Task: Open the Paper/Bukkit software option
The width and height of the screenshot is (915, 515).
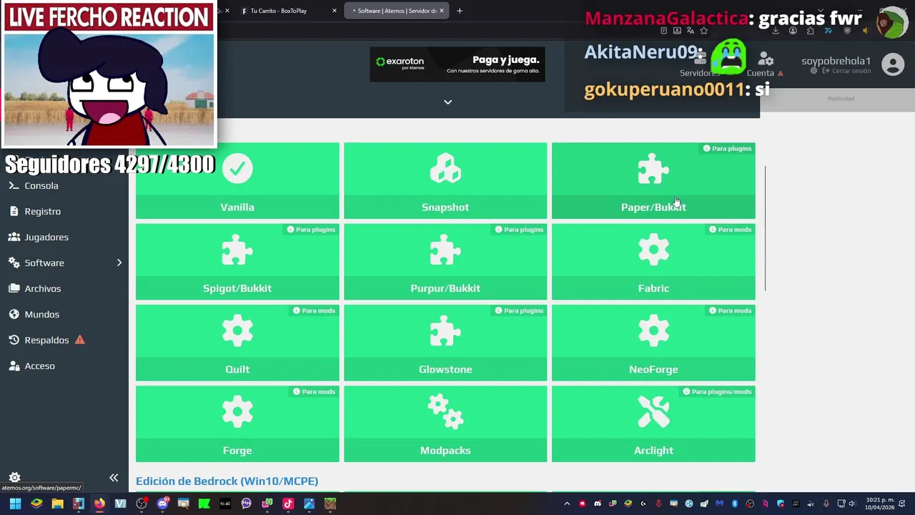Action: pyautogui.click(x=653, y=180)
